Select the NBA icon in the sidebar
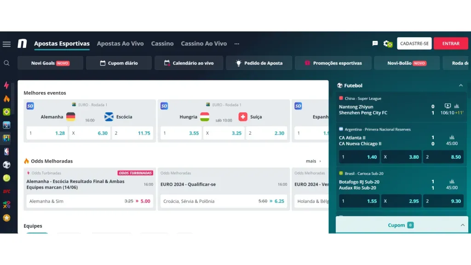 (6, 151)
